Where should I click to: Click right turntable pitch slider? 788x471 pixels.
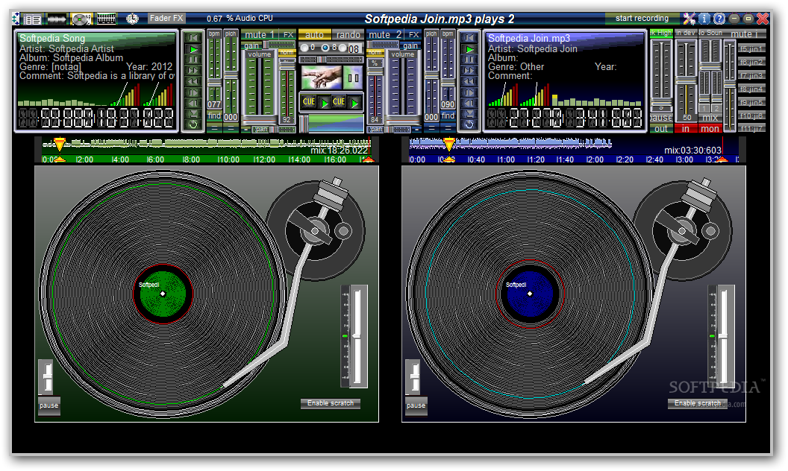pyautogui.click(x=724, y=336)
